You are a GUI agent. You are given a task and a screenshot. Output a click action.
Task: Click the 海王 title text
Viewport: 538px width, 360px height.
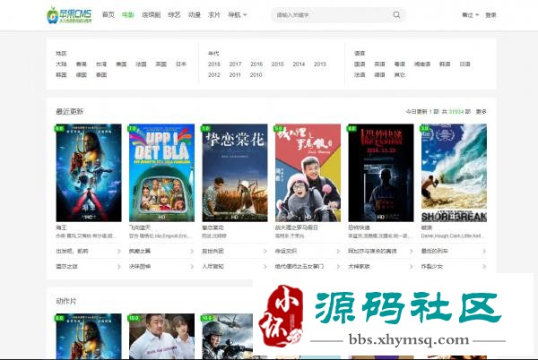pos(61,227)
